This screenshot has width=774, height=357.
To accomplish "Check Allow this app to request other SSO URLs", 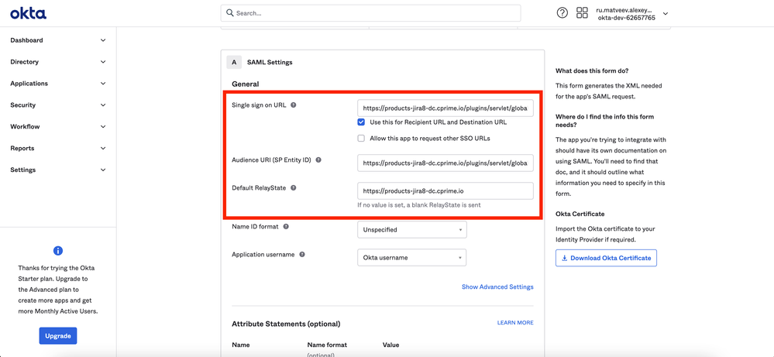I will coord(361,139).
